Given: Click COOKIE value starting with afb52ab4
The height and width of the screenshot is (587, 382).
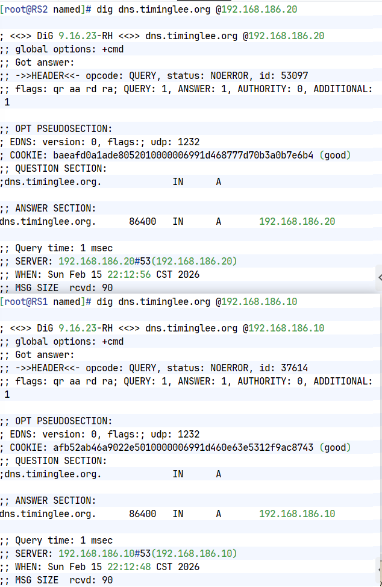Looking at the screenshot, I should pyautogui.click(x=183, y=448).
